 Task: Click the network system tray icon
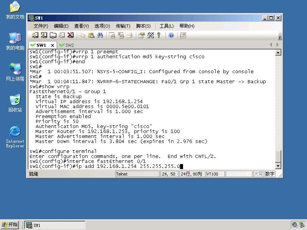[x=302, y=225]
